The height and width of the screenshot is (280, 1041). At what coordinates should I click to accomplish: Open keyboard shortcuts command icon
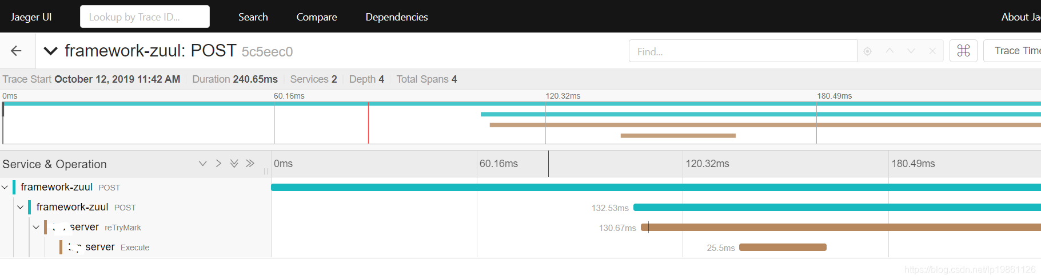click(x=963, y=51)
